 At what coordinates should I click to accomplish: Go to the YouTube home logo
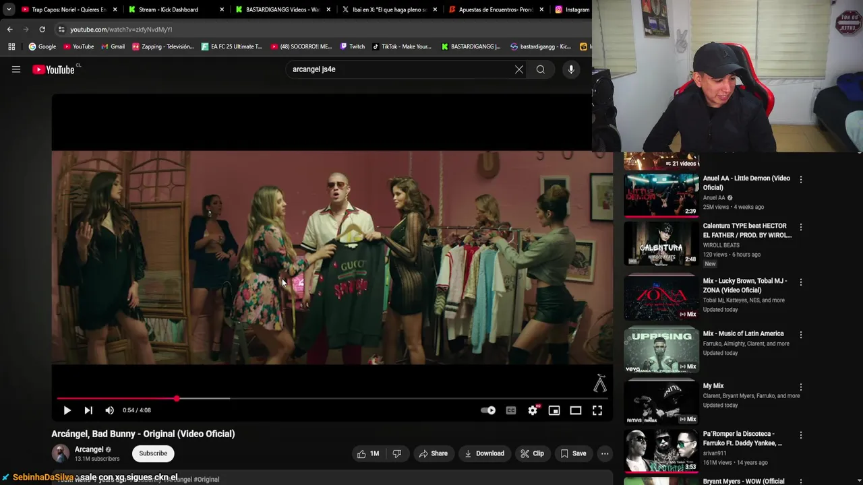(53, 69)
